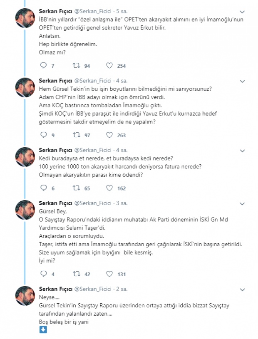
Task: Click the blue down-arrow emoji in last tweet
Action: (43, 329)
